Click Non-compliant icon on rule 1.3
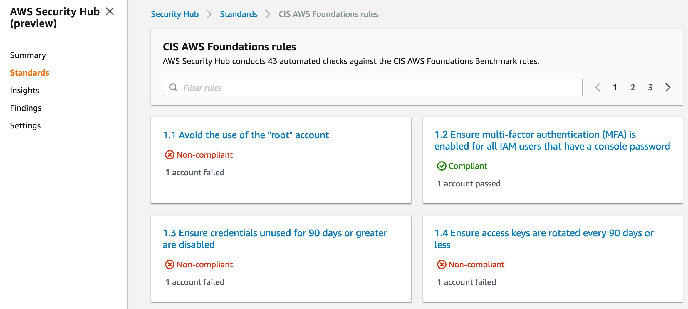688x309 pixels. [170, 264]
